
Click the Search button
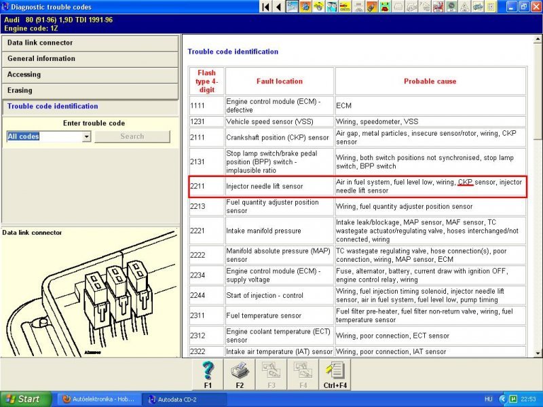coord(132,136)
